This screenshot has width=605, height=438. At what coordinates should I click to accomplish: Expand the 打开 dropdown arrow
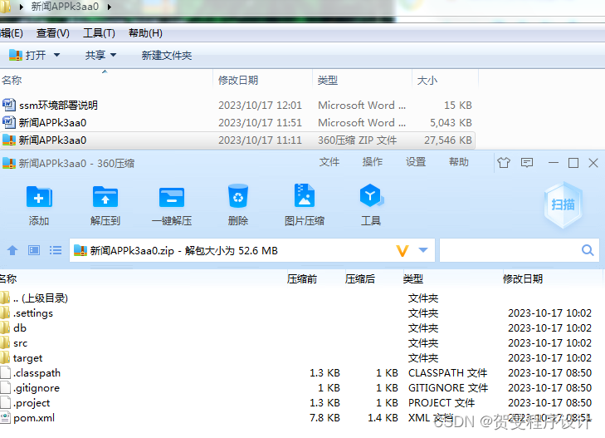click(x=56, y=55)
